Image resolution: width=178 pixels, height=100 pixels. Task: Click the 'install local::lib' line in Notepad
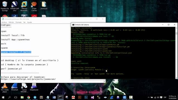[13, 35]
